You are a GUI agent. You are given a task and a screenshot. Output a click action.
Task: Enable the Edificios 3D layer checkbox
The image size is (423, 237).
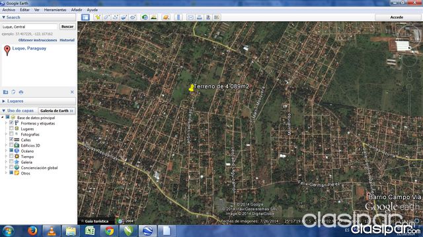pyautogui.click(x=11, y=145)
